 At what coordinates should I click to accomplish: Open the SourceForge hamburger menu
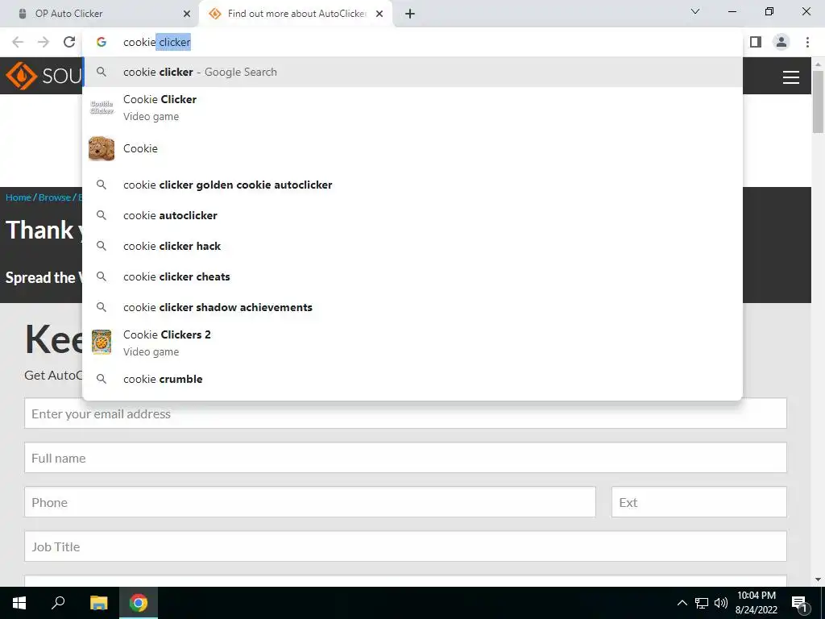[791, 77]
